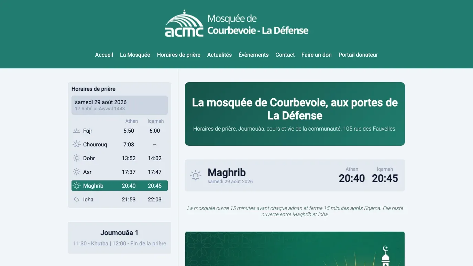Viewport: 473px width, 266px height.
Task: Click the Asr sun icon
Action: coord(77,172)
